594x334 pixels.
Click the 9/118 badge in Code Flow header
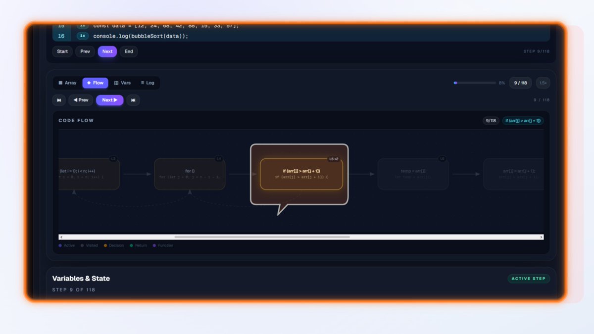point(491,121)
